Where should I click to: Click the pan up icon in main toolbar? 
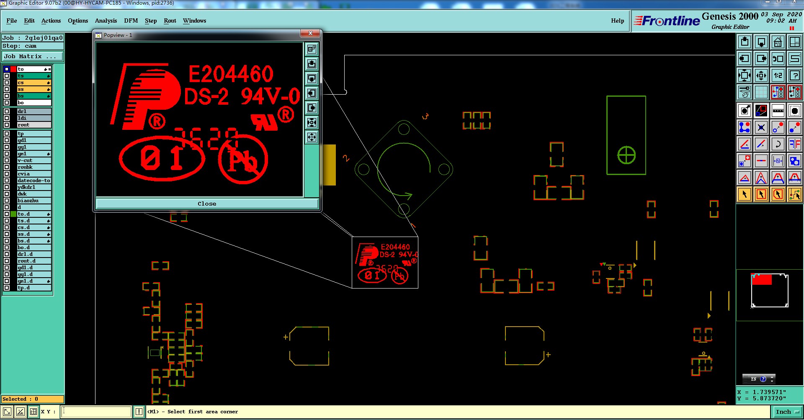click(745, 42)
